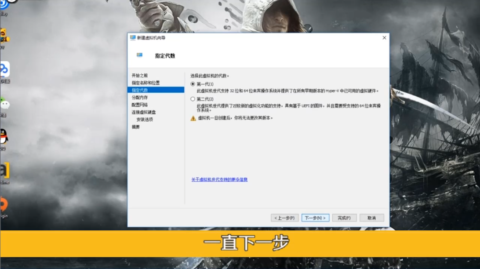Open the link about virtual machine generation support
The width and height of the screenshot is (480, 269).
coord(219,180)
